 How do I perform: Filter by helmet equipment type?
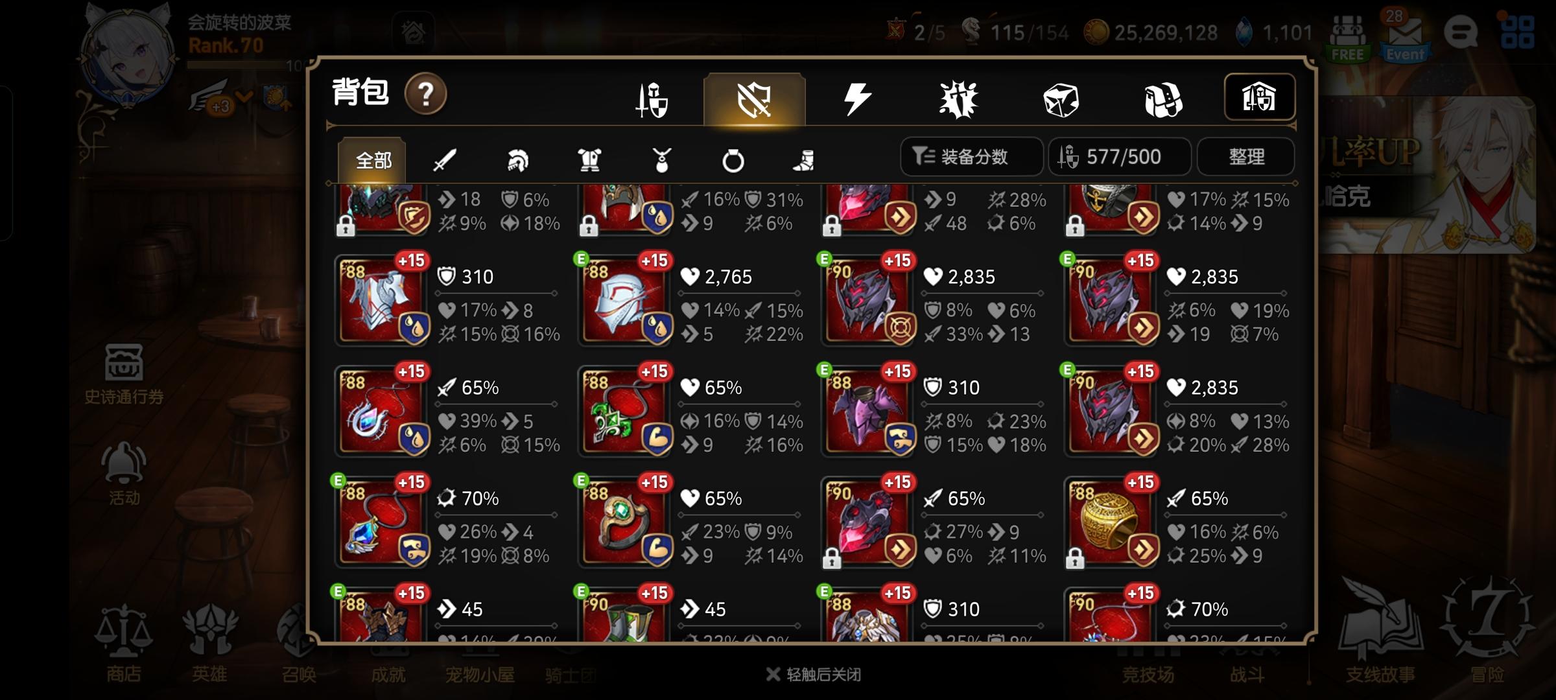click(x=517, y=160)
